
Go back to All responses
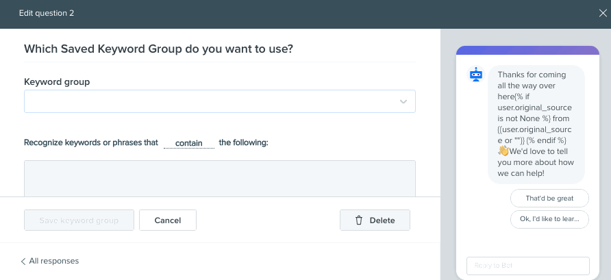(50, 261)
